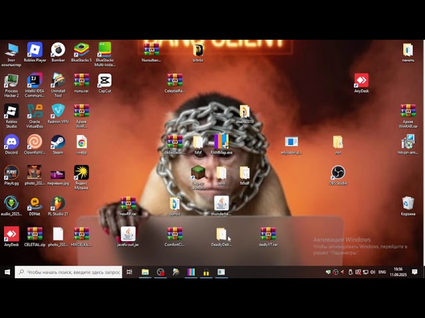
Task: Select the Radmin VPN icon
Action: (58, 114)
